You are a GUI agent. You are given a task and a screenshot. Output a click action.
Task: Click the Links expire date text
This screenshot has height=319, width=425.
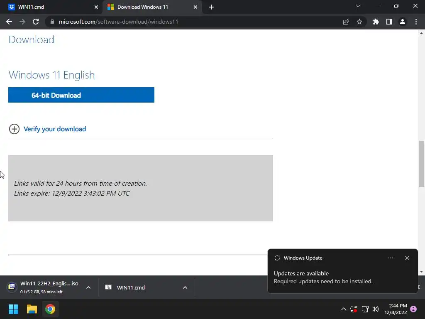[72, 194]
